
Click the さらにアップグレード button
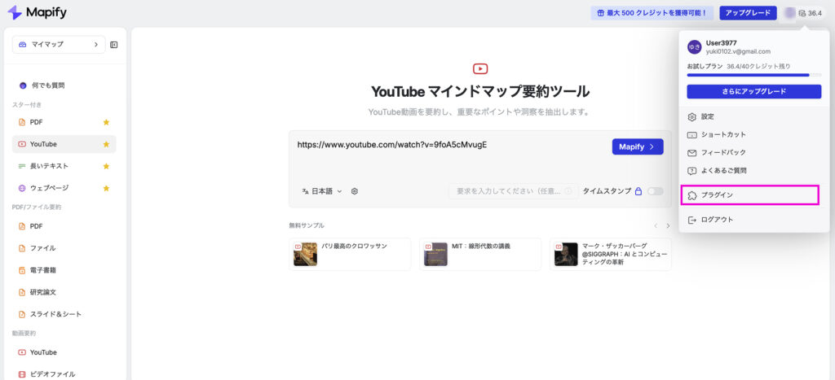pyautogui.click(x=753, y=91)
